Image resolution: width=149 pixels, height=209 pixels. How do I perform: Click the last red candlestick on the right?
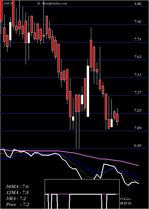[x=117, y=118]
